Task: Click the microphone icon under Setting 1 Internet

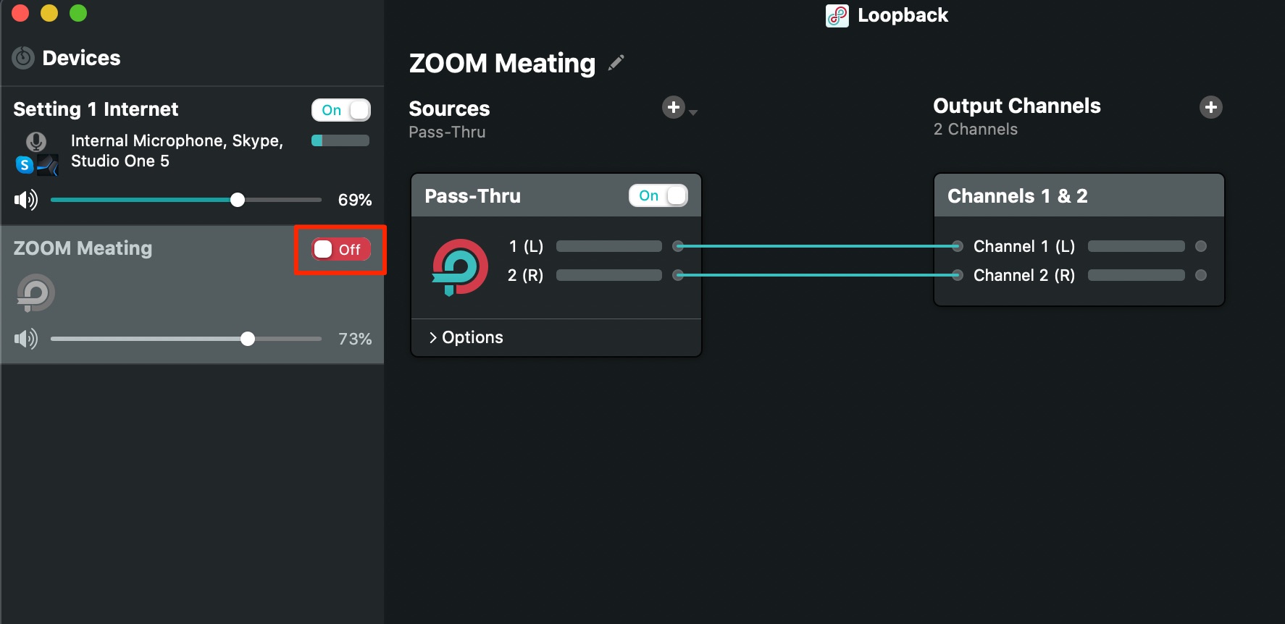Action: click(36, 142)
